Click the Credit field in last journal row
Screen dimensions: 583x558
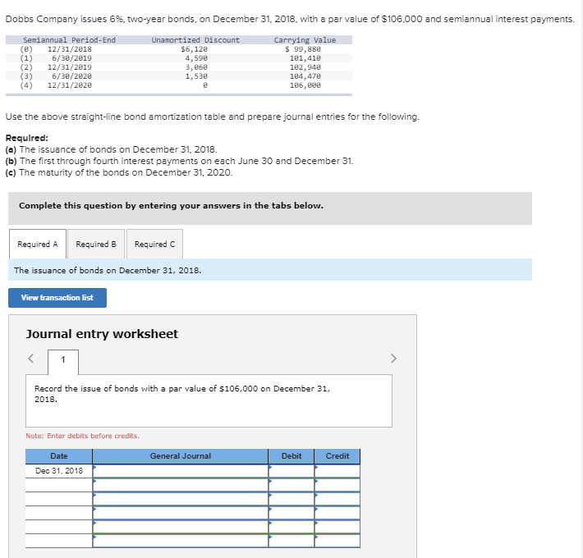337,541
